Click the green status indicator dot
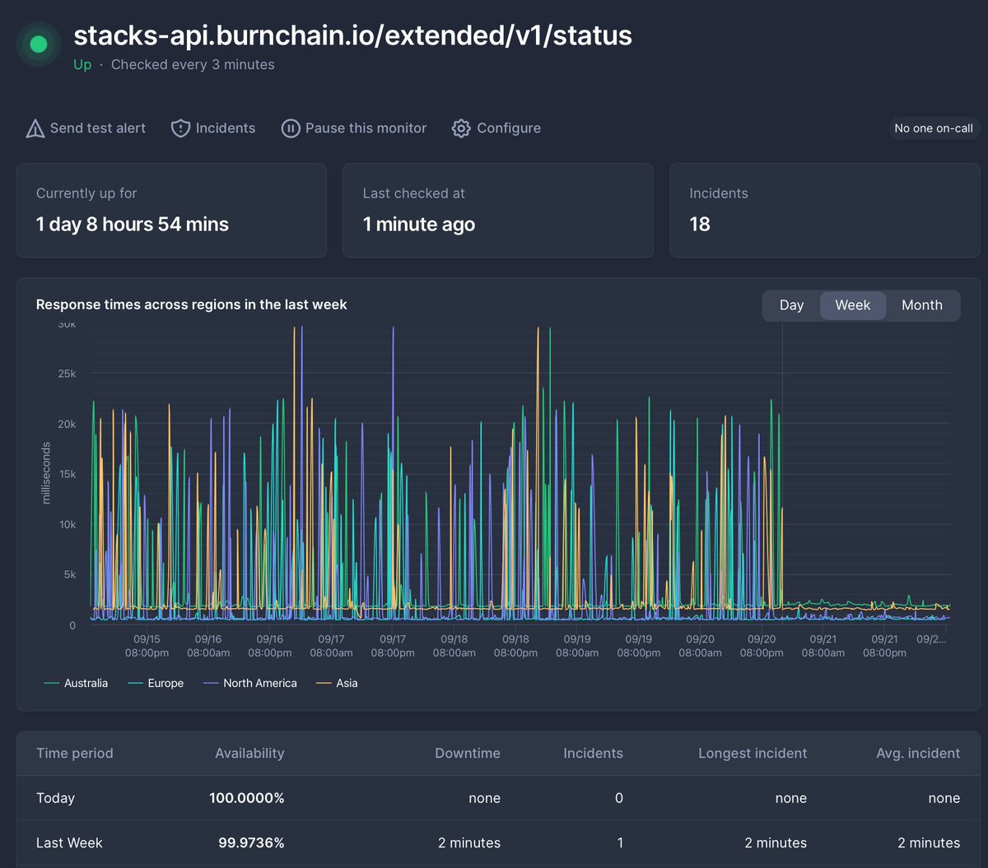988x868 pixels. pyautogui.click(x=39, y=44)
